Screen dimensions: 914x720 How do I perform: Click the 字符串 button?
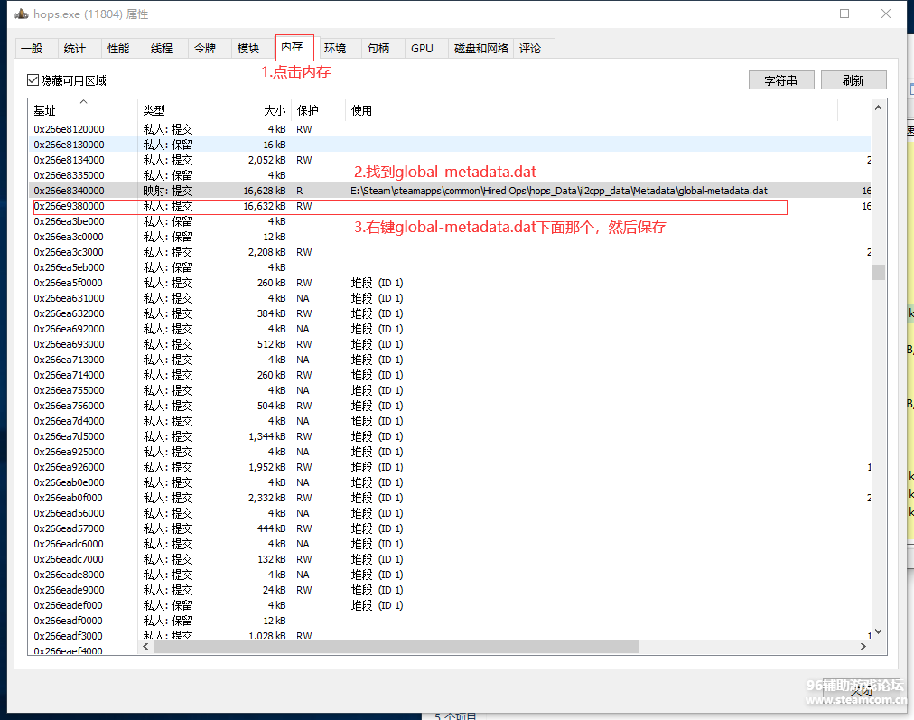780,80
